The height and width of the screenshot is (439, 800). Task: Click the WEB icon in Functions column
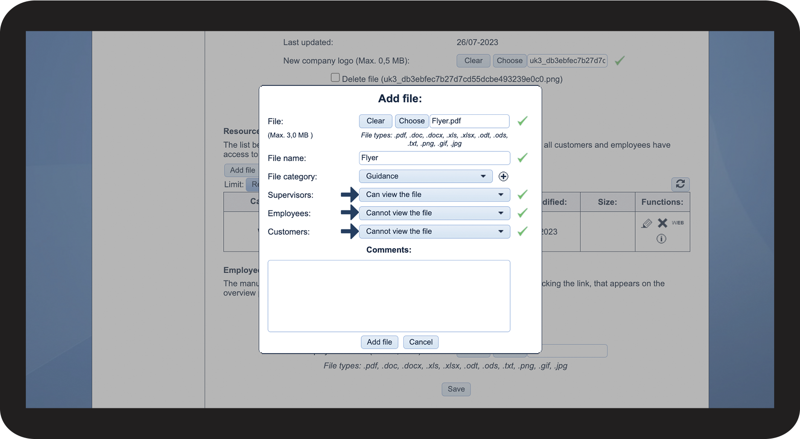tap(678, 223)
